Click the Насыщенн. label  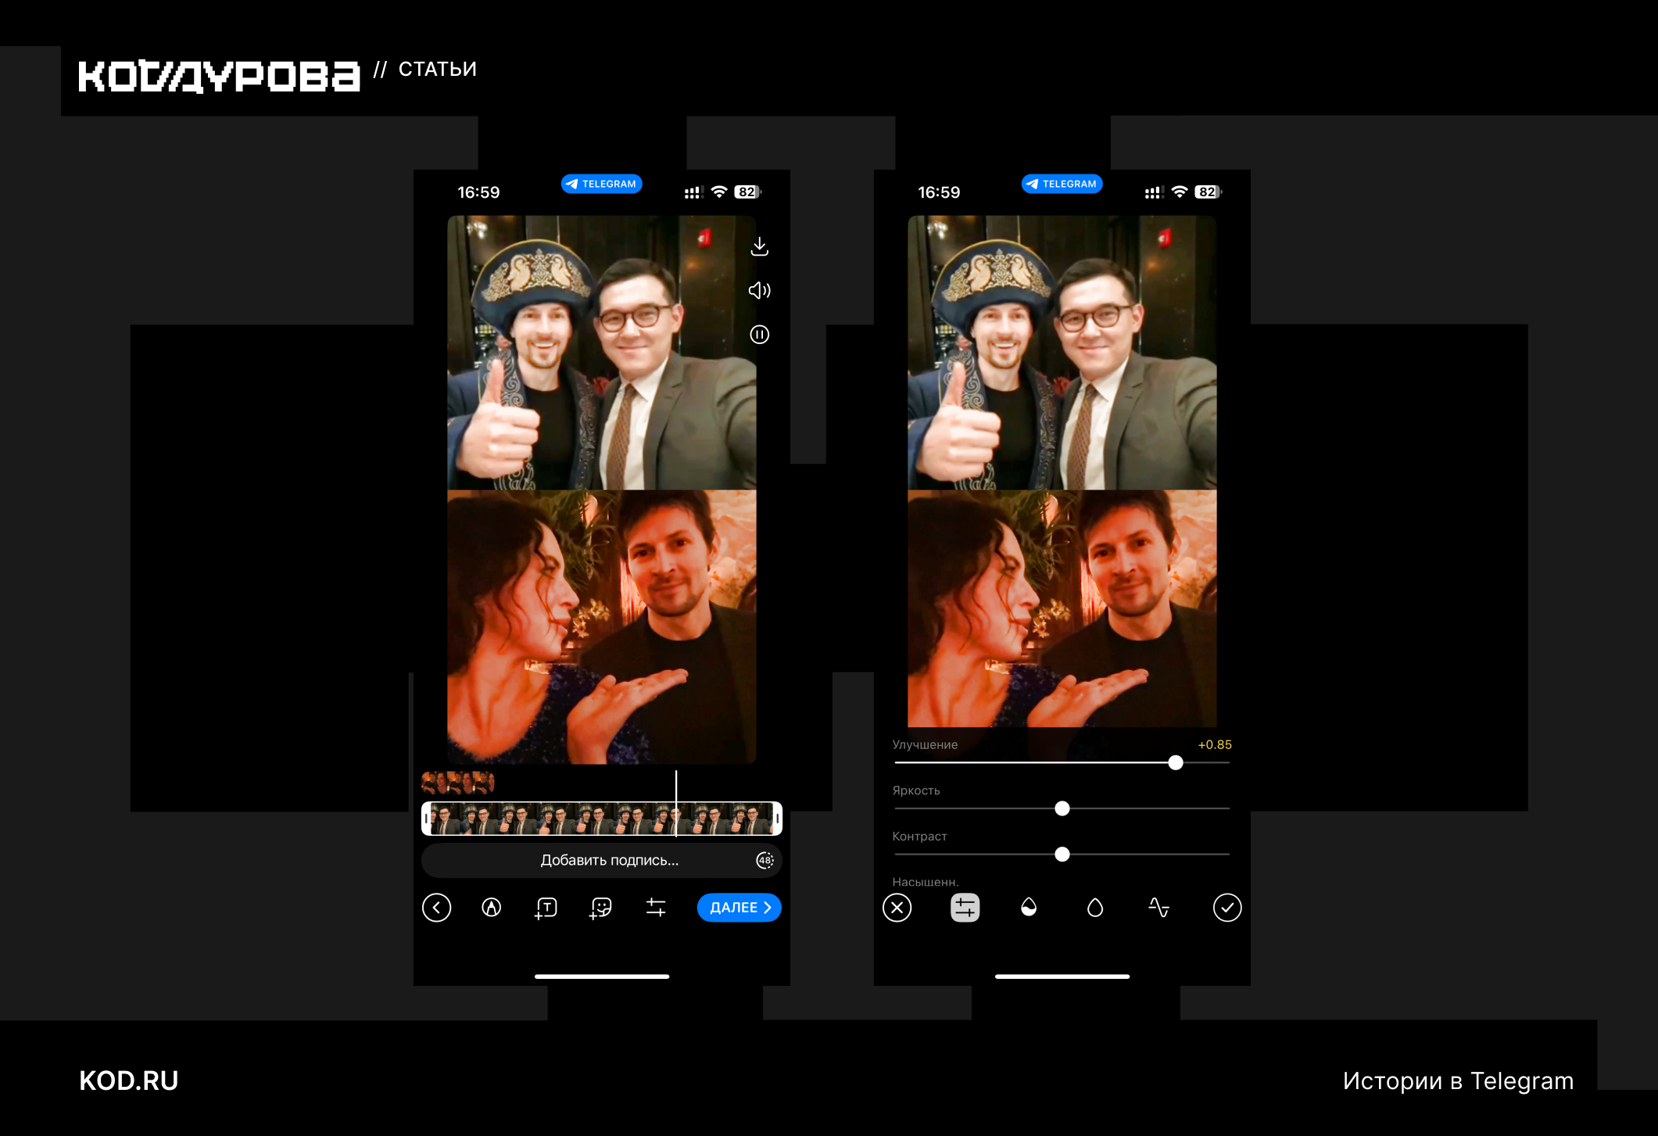click(926, 882)
